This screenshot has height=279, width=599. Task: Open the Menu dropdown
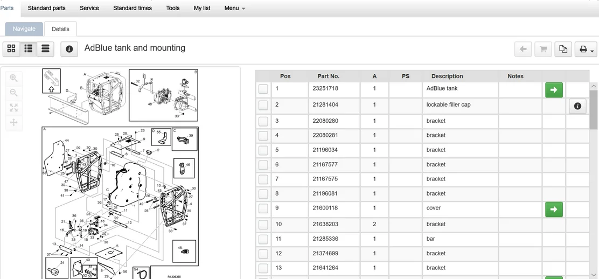tap(234, 8)
